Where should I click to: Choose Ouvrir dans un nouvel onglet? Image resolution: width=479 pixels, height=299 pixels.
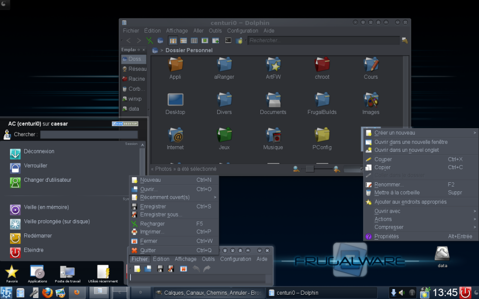pos(421,150)
